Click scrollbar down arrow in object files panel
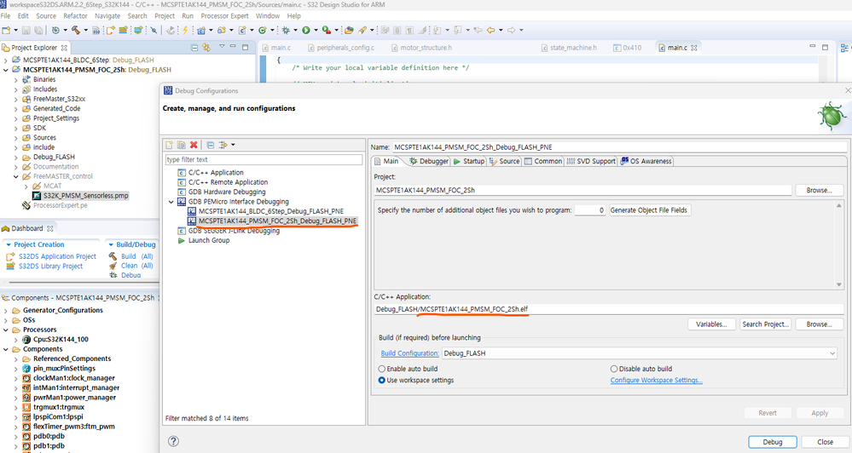852x453 pixels. pos(839,284)
